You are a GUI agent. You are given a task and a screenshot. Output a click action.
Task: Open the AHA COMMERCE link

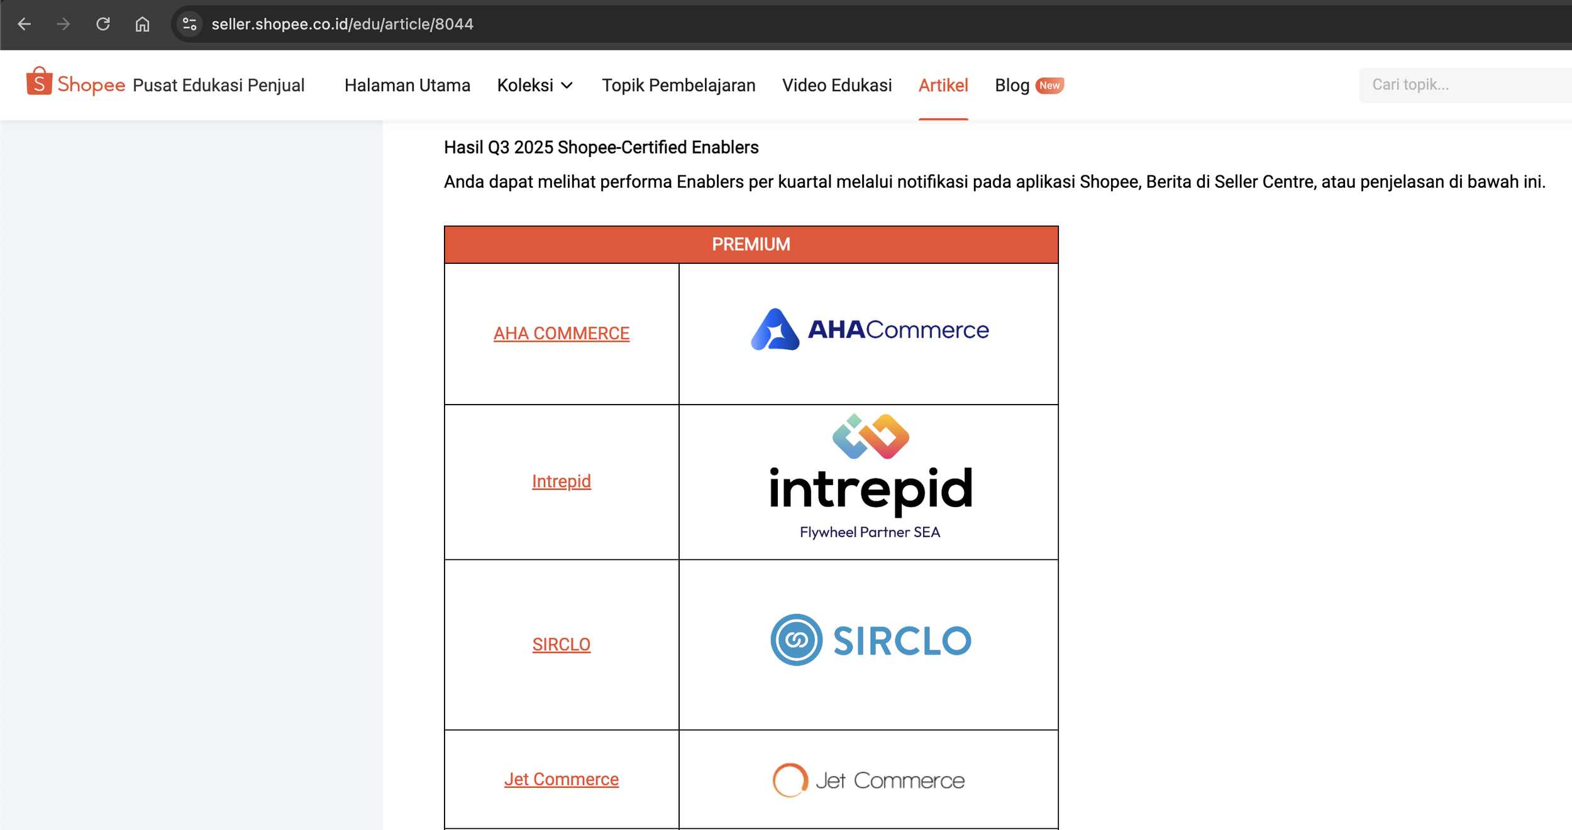[x=561, y=333]
